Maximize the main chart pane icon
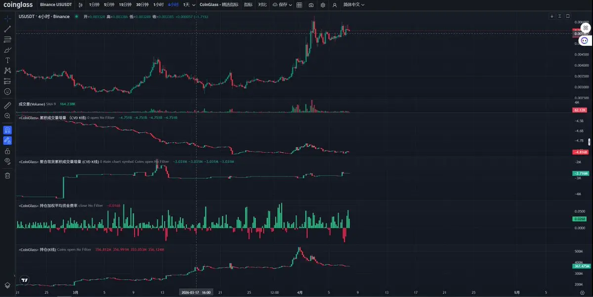The width and height of the screenshot is (593, 297). coord(568,16)
